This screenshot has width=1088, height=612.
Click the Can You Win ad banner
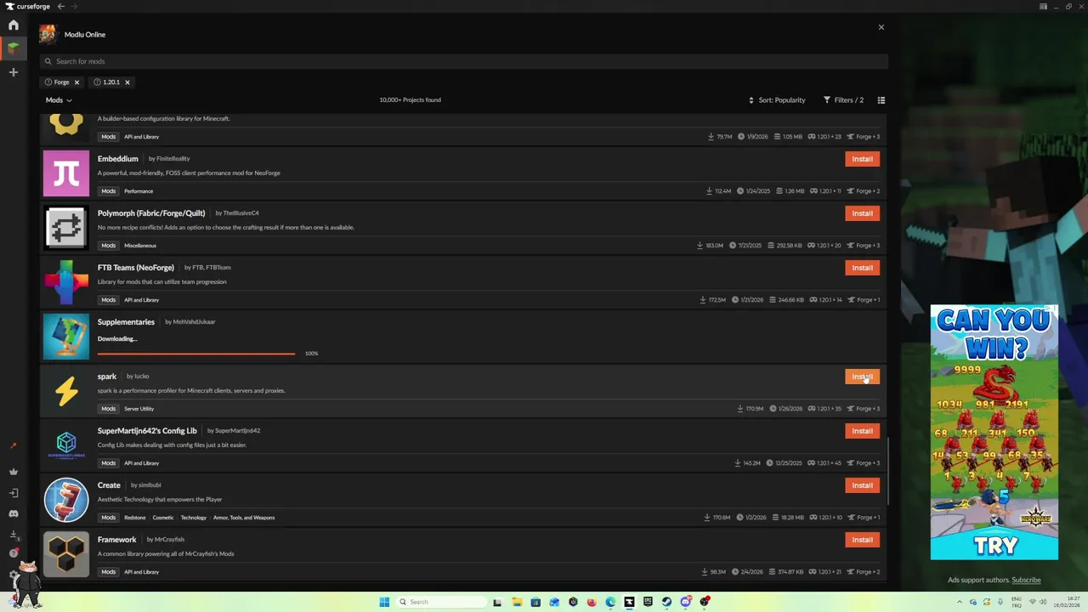[994, 433]
